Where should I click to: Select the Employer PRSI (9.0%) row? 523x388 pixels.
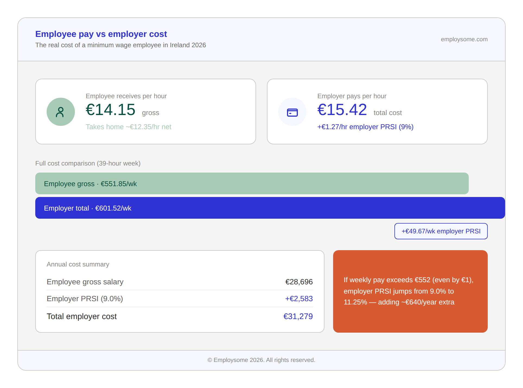pyautogui.click(x=179, y=299)
